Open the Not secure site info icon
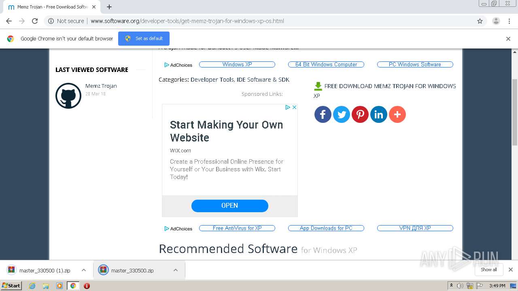This screenshot has width=518, height=291. click(51, 21)
